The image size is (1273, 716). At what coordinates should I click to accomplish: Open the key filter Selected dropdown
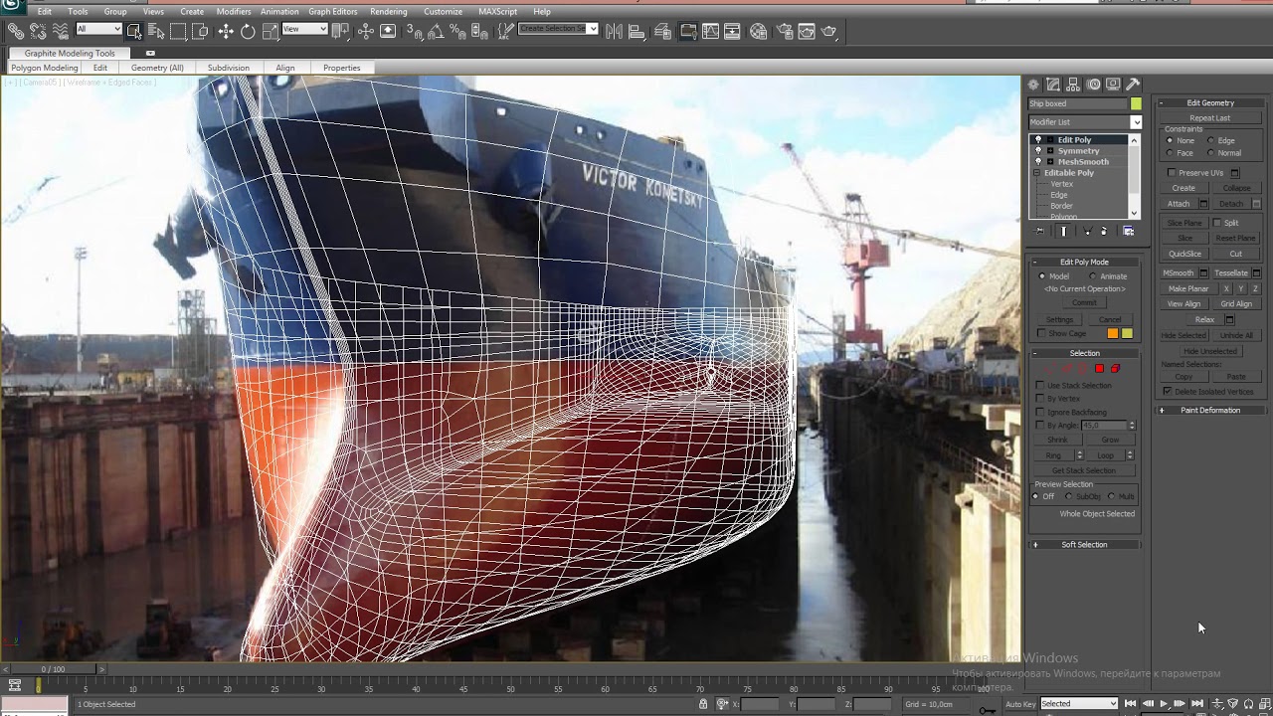[1079, 704]
